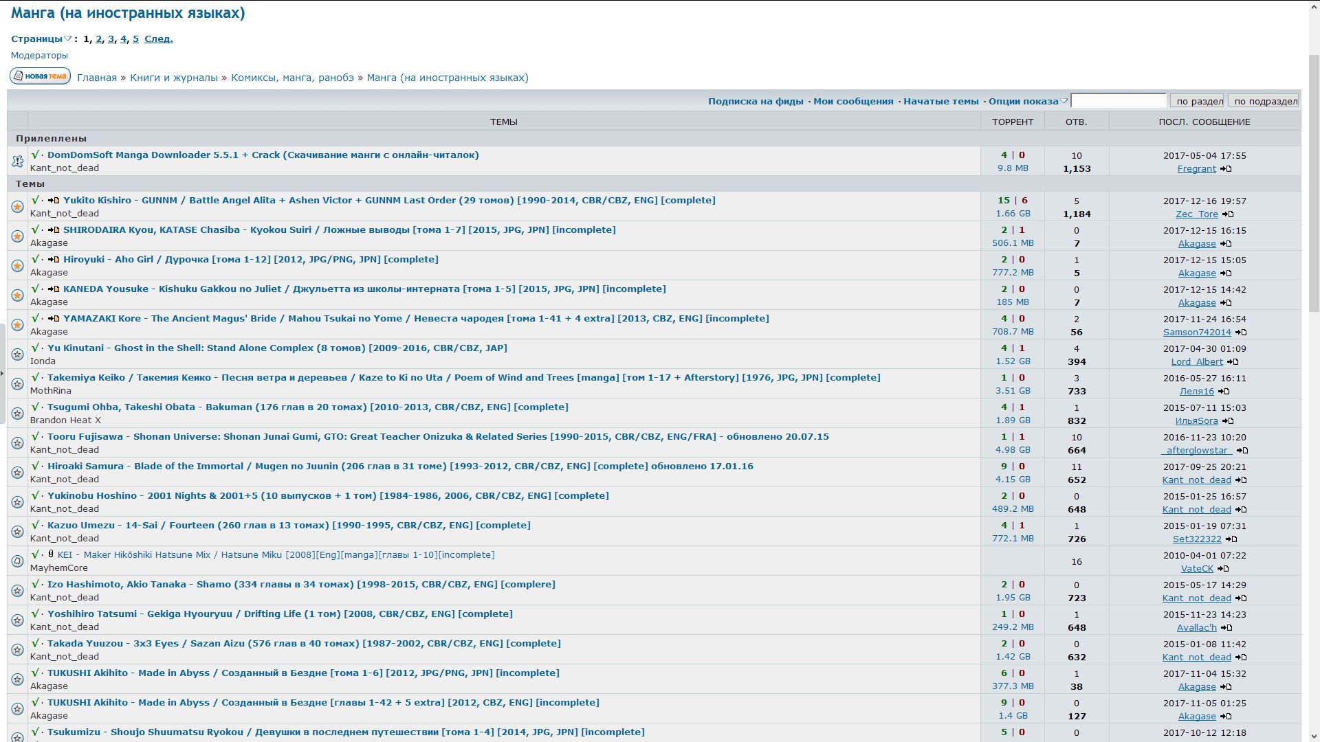Open DomDomSoft Manga Downloader 5.5.1 topic
The image size is (1320, 742).
[263, 155]
